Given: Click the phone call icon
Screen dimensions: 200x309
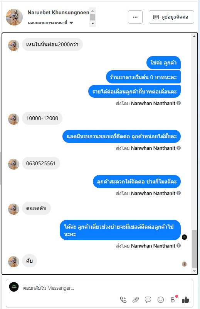Looking at the screenshot, I should pyautogui.click(x=123, y=300).
